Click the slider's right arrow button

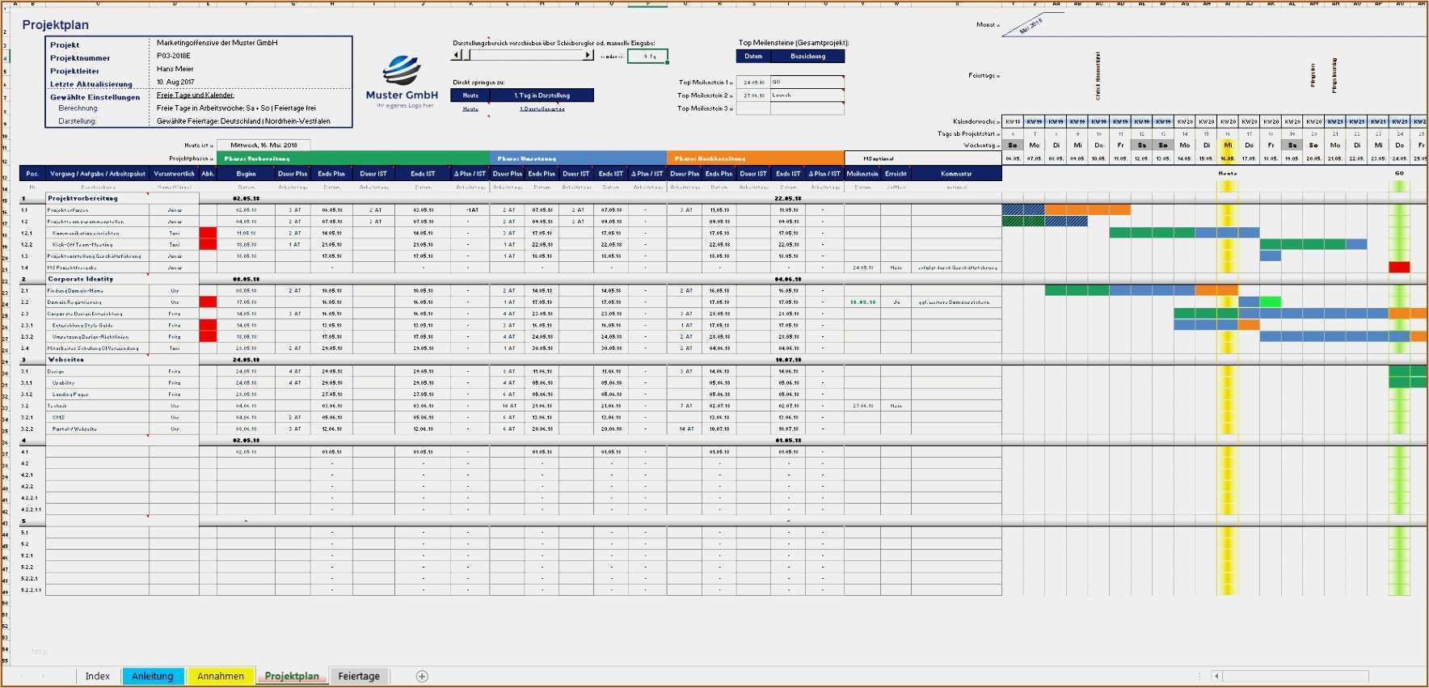coord(588,55)
